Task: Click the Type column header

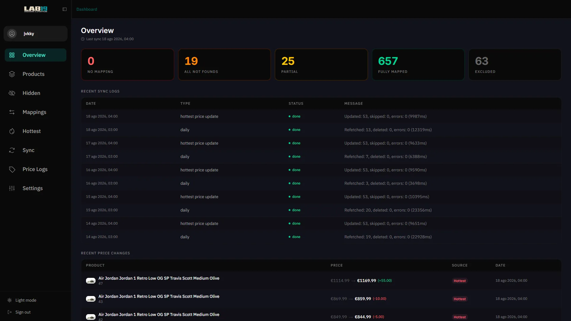Action: [185, 104]
